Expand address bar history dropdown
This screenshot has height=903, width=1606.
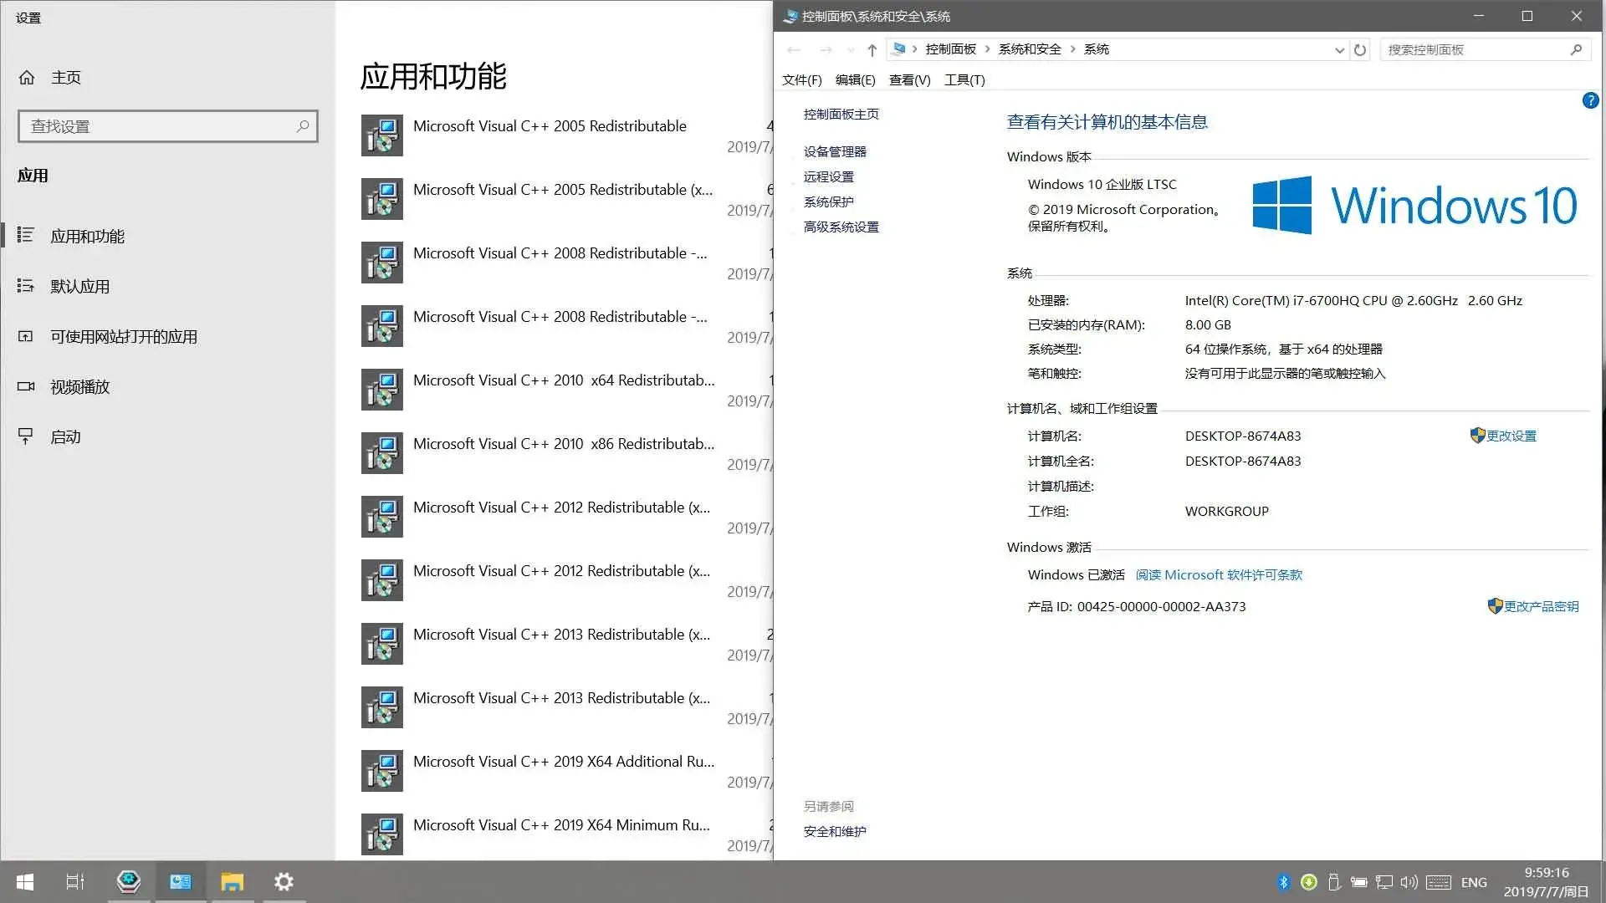[x=1339, y=50]
